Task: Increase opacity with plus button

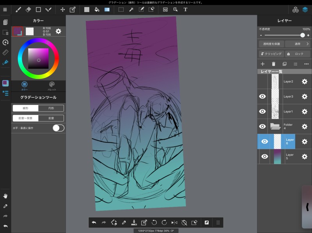Action: pos(308,35)
